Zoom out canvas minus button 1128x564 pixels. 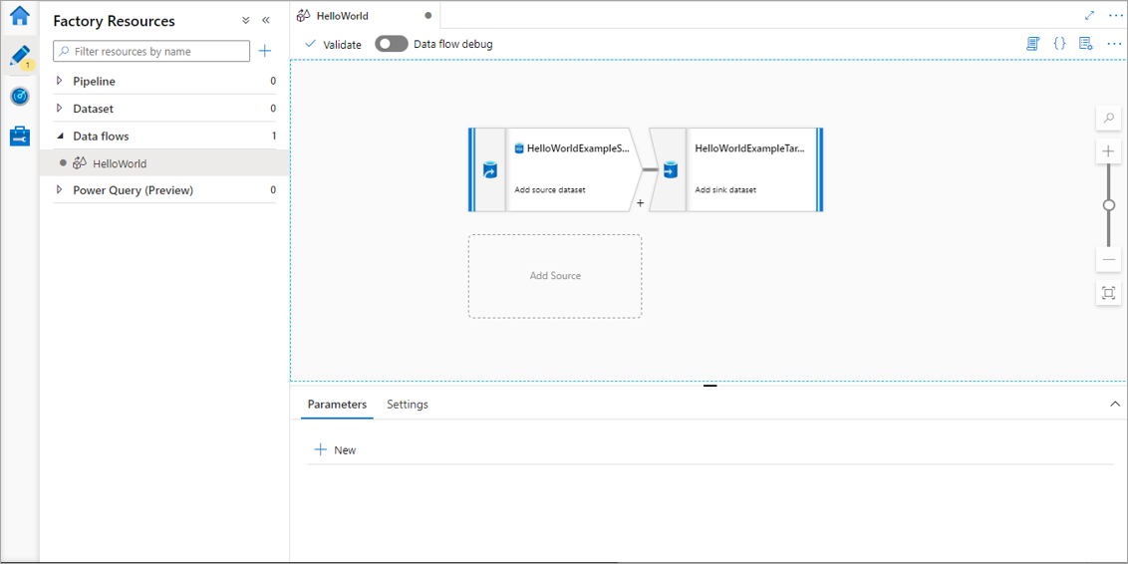coord(1109,259)
